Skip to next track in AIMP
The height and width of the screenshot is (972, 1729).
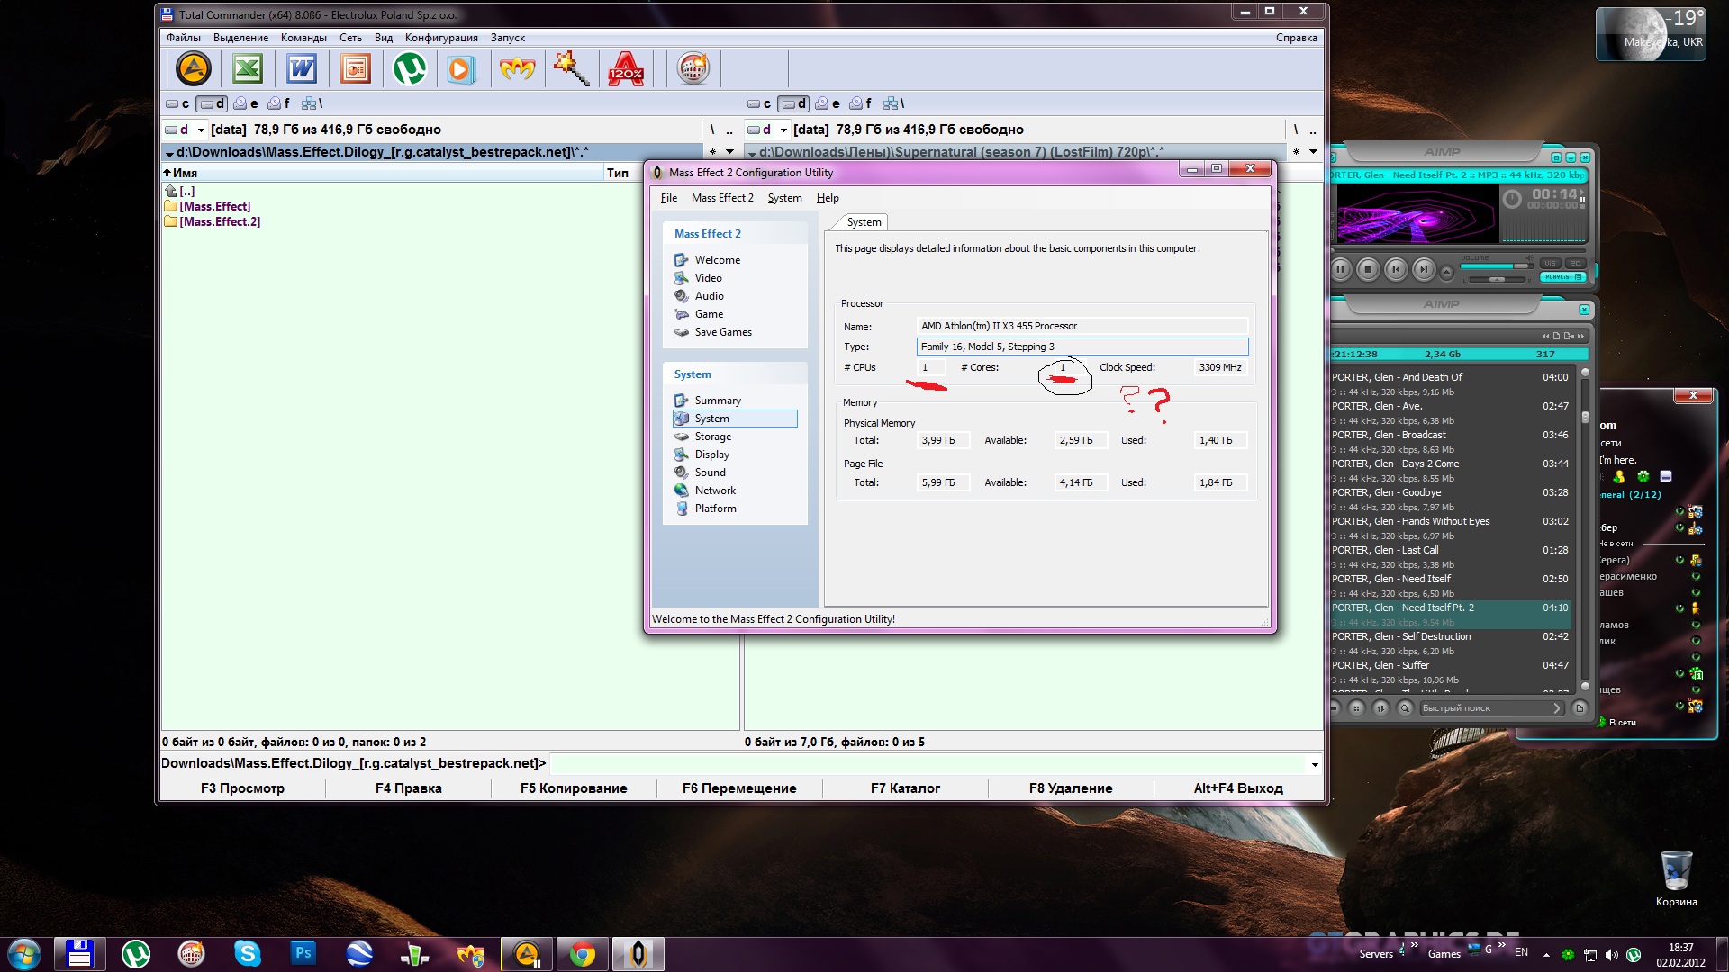pyautogui.click(x=1424, y=269)
